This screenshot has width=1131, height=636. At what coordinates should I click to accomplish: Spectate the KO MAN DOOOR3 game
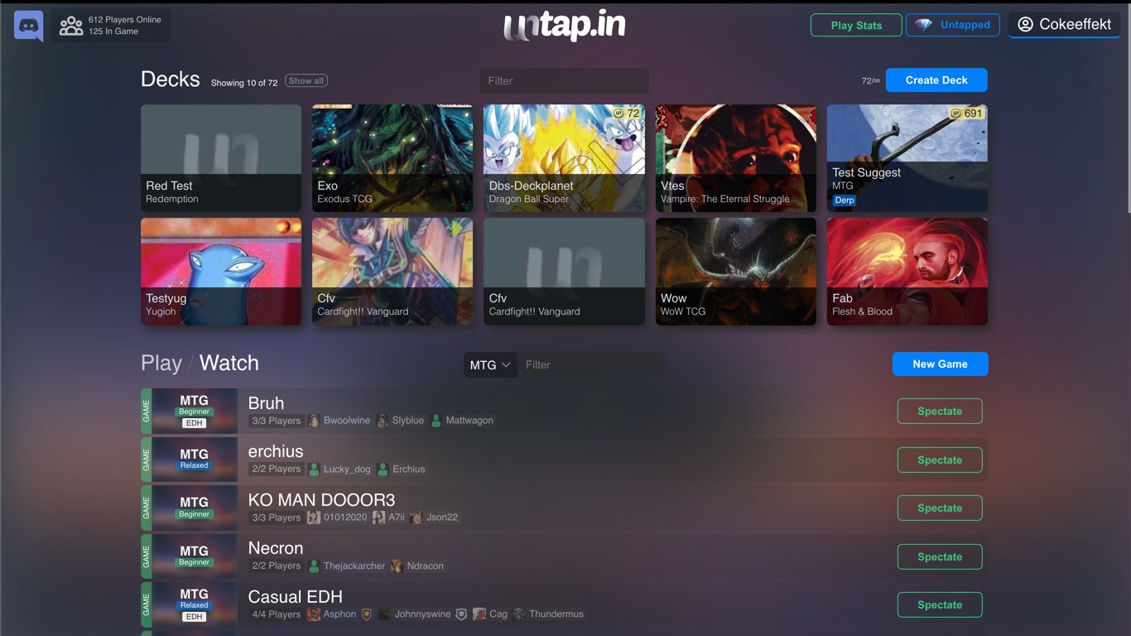(x=940, y=508)
